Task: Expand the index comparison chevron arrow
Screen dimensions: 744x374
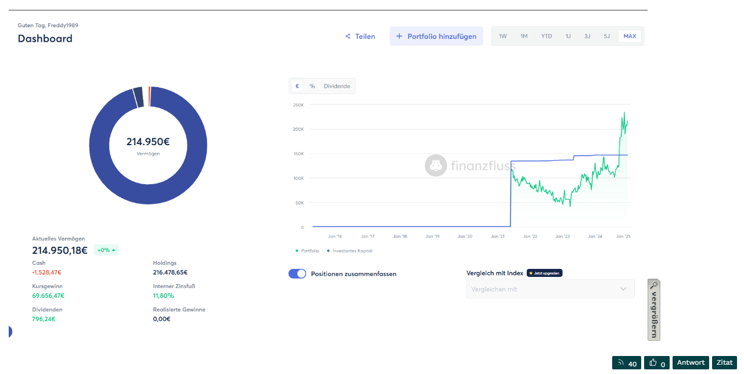Action: (623, 289)
